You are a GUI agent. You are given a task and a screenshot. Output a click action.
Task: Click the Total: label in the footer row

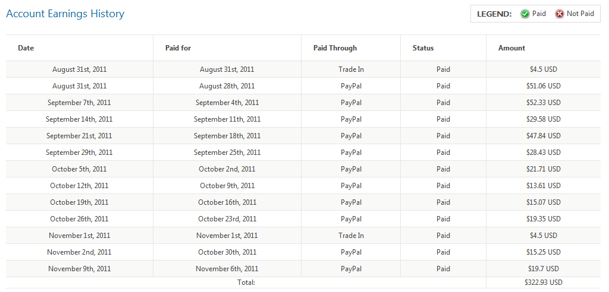(x=246, y=283)
